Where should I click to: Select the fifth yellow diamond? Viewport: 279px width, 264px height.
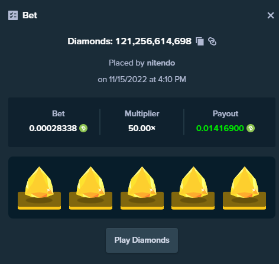pyautogui.click(x=244, y=188)
